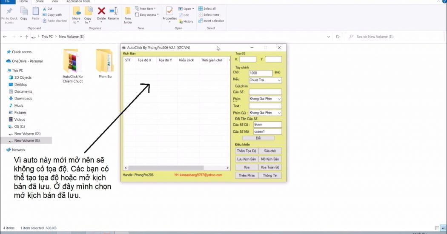Click the Edit ribbon item
This screenshot has width=447, height=234.
tap(184, 15)
